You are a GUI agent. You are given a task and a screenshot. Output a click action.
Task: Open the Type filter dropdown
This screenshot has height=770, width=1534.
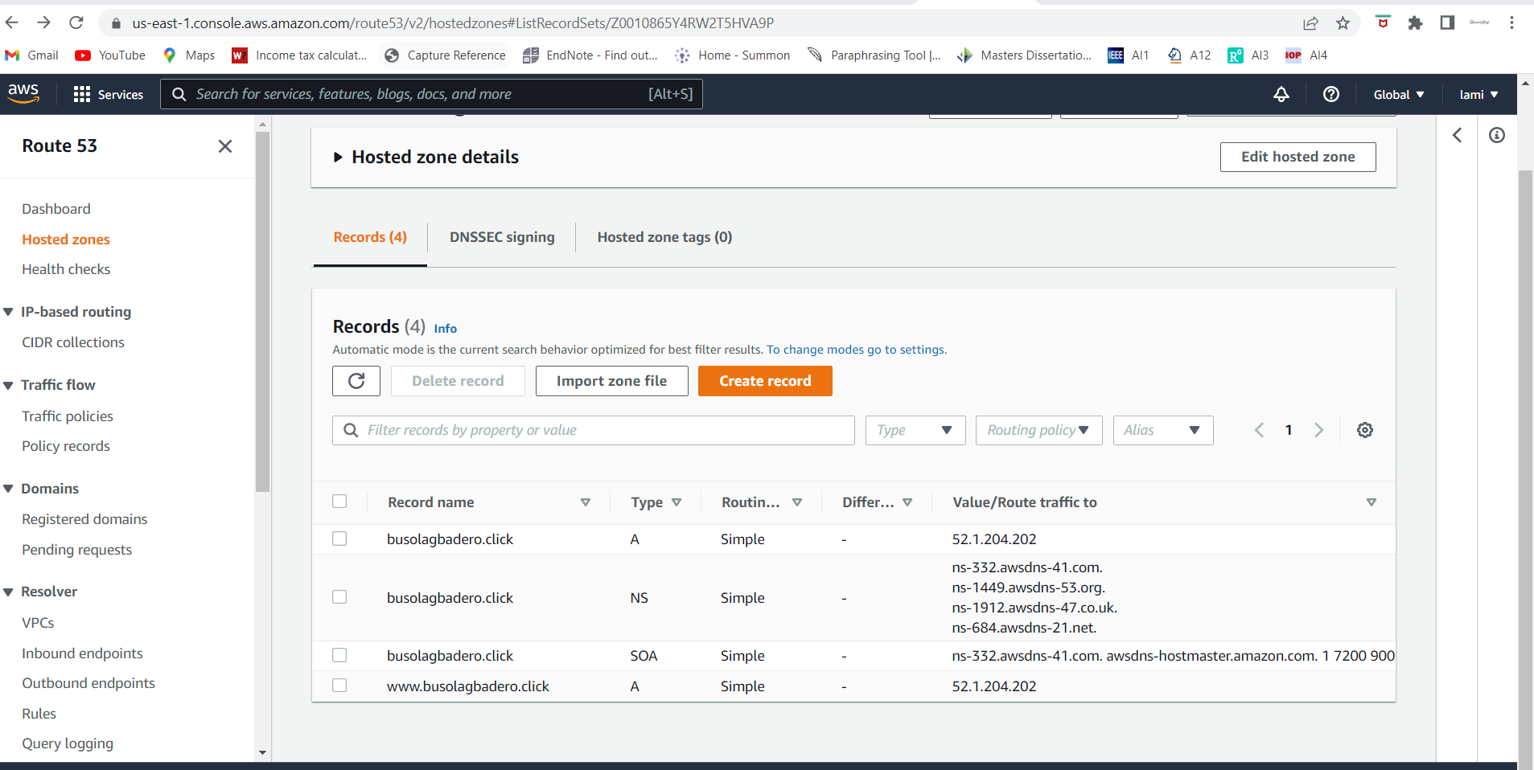click(915, 430)
